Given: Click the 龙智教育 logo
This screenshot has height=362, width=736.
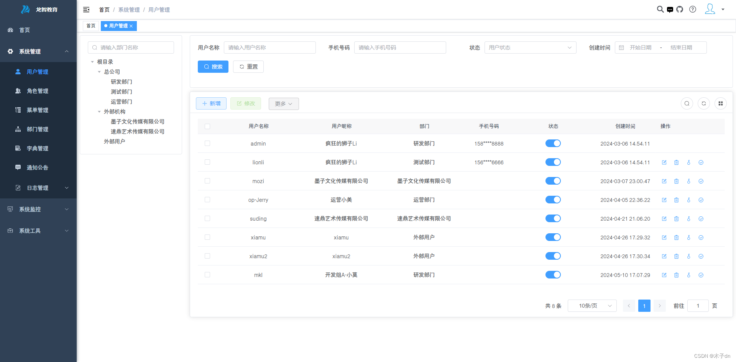Looking at the screenshot, I should [x=39, y=10].
